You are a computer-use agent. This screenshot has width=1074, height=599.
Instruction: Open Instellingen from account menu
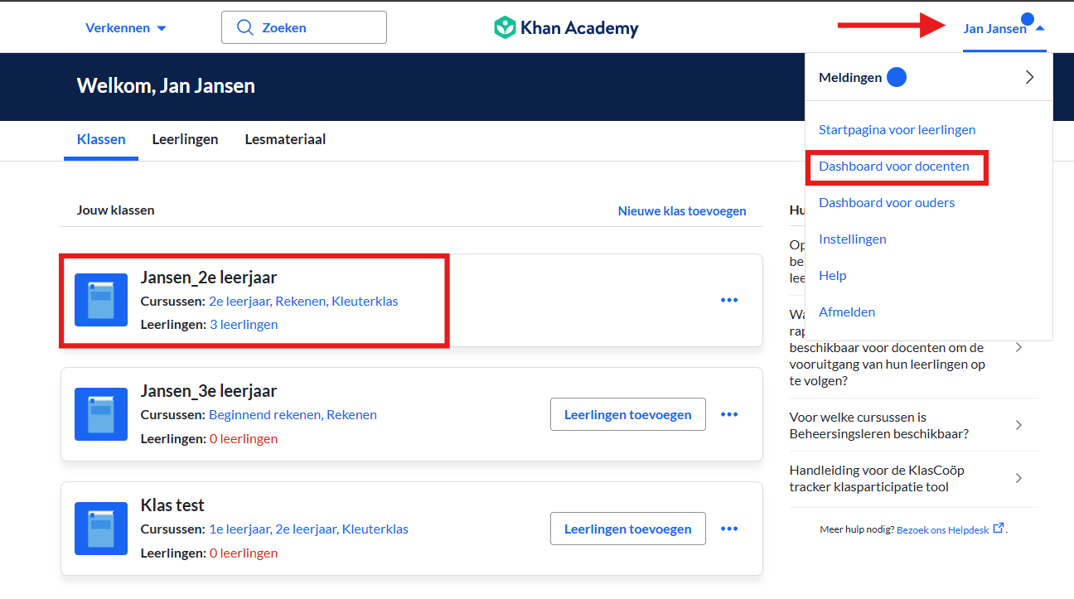click(x=852, y=239)
